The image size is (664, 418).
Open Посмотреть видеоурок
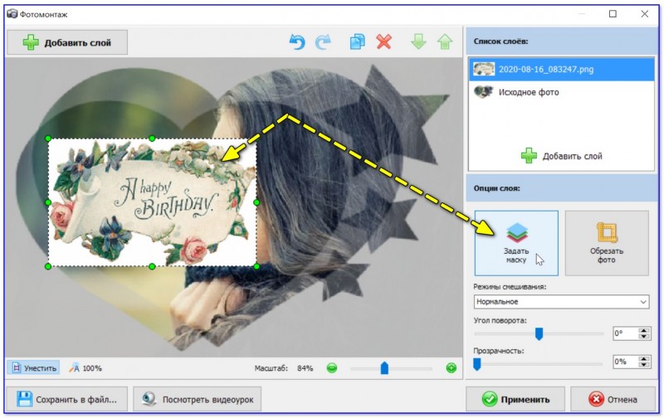[197, 399]
